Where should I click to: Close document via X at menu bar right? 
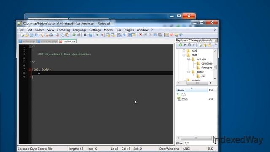pos(215,30)
